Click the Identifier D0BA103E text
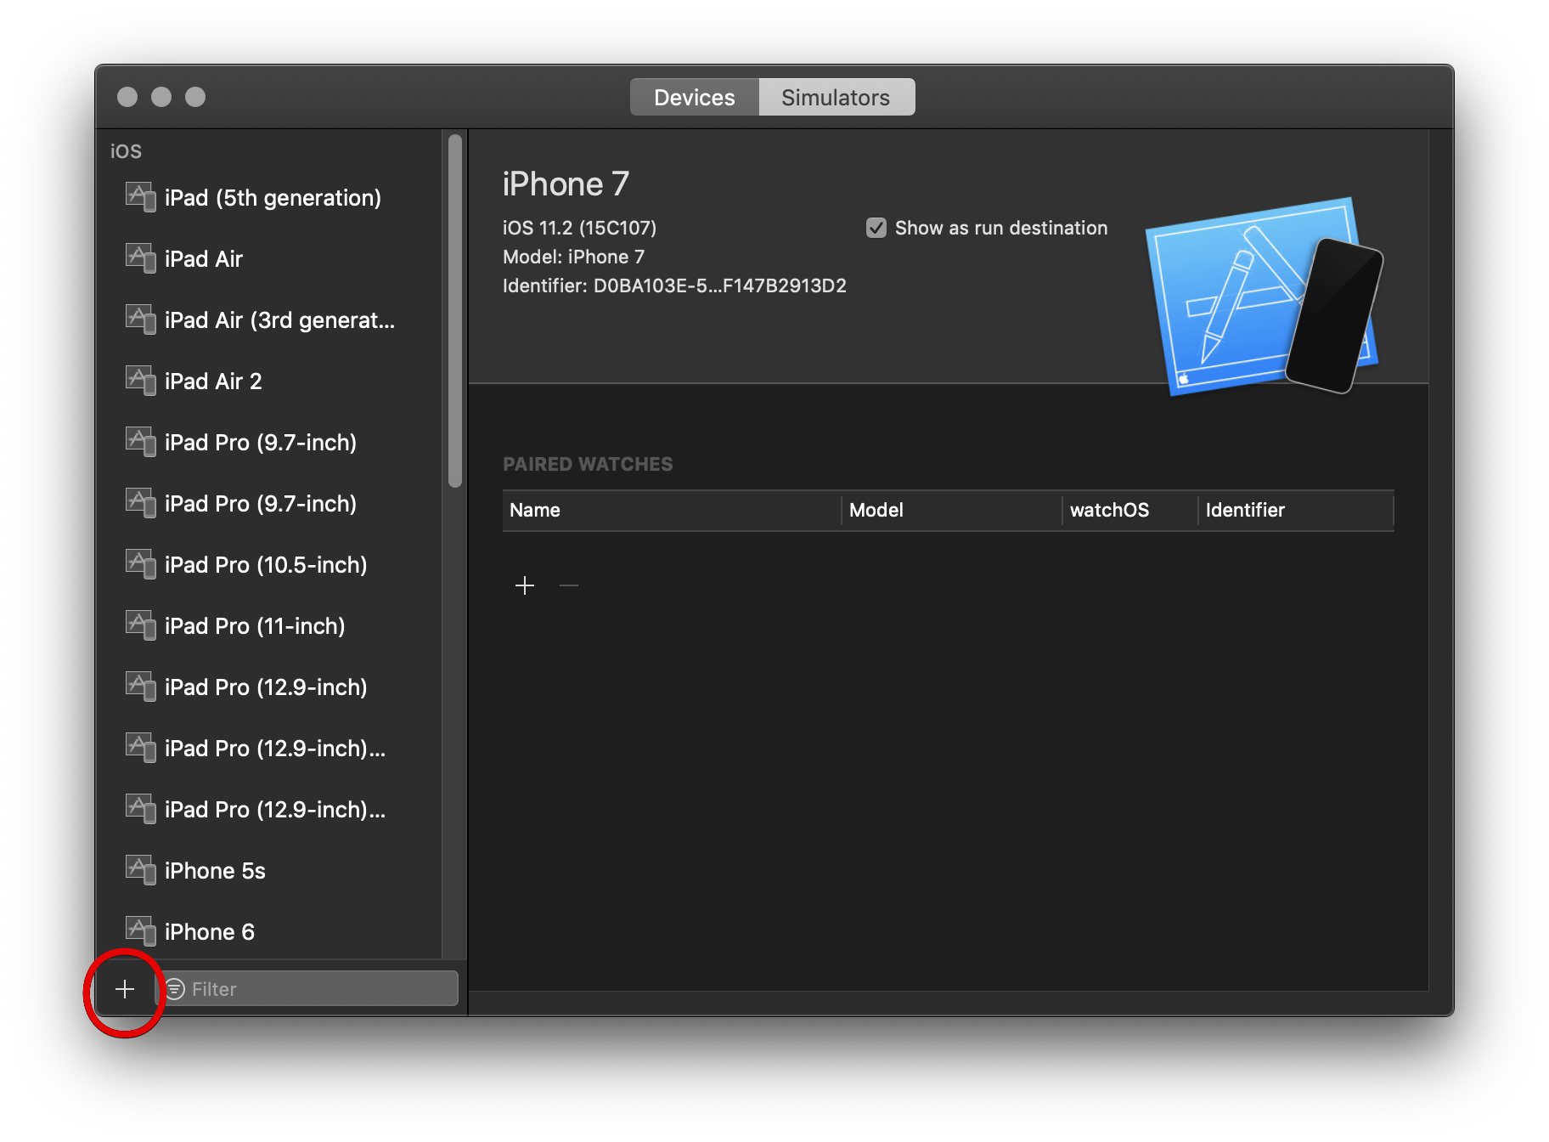This screenshot has width=1549, height=1142. (x=674, y=285)
